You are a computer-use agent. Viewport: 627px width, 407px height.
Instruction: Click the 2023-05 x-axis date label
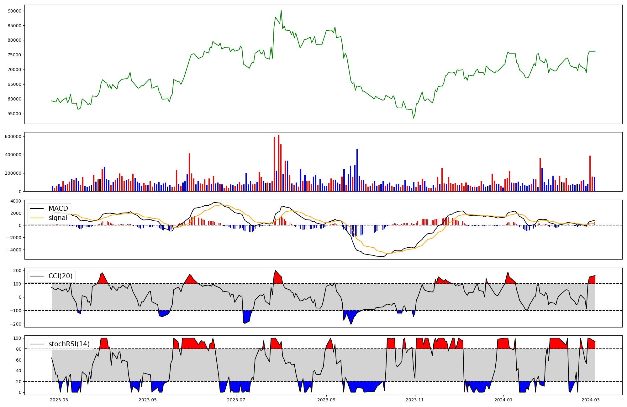pos(147,400)
